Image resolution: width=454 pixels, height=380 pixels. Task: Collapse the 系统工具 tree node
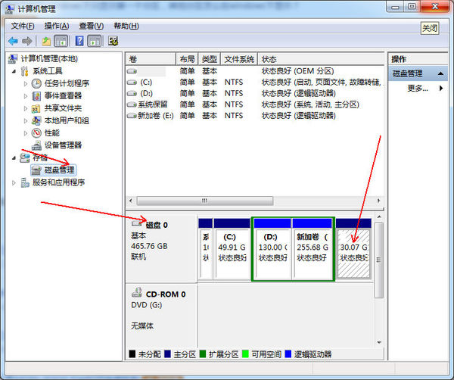pos(14,71)
